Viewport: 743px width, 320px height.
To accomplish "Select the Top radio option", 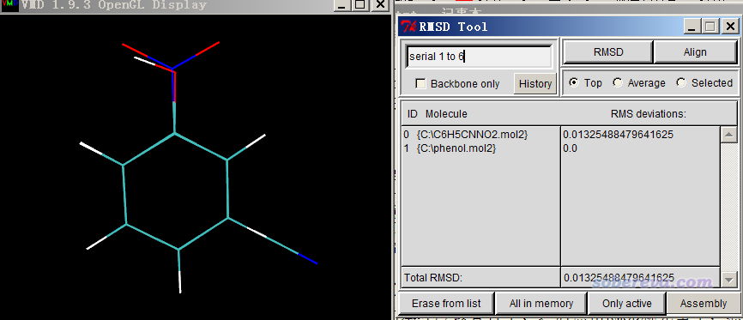I will [x=574, y=83].
